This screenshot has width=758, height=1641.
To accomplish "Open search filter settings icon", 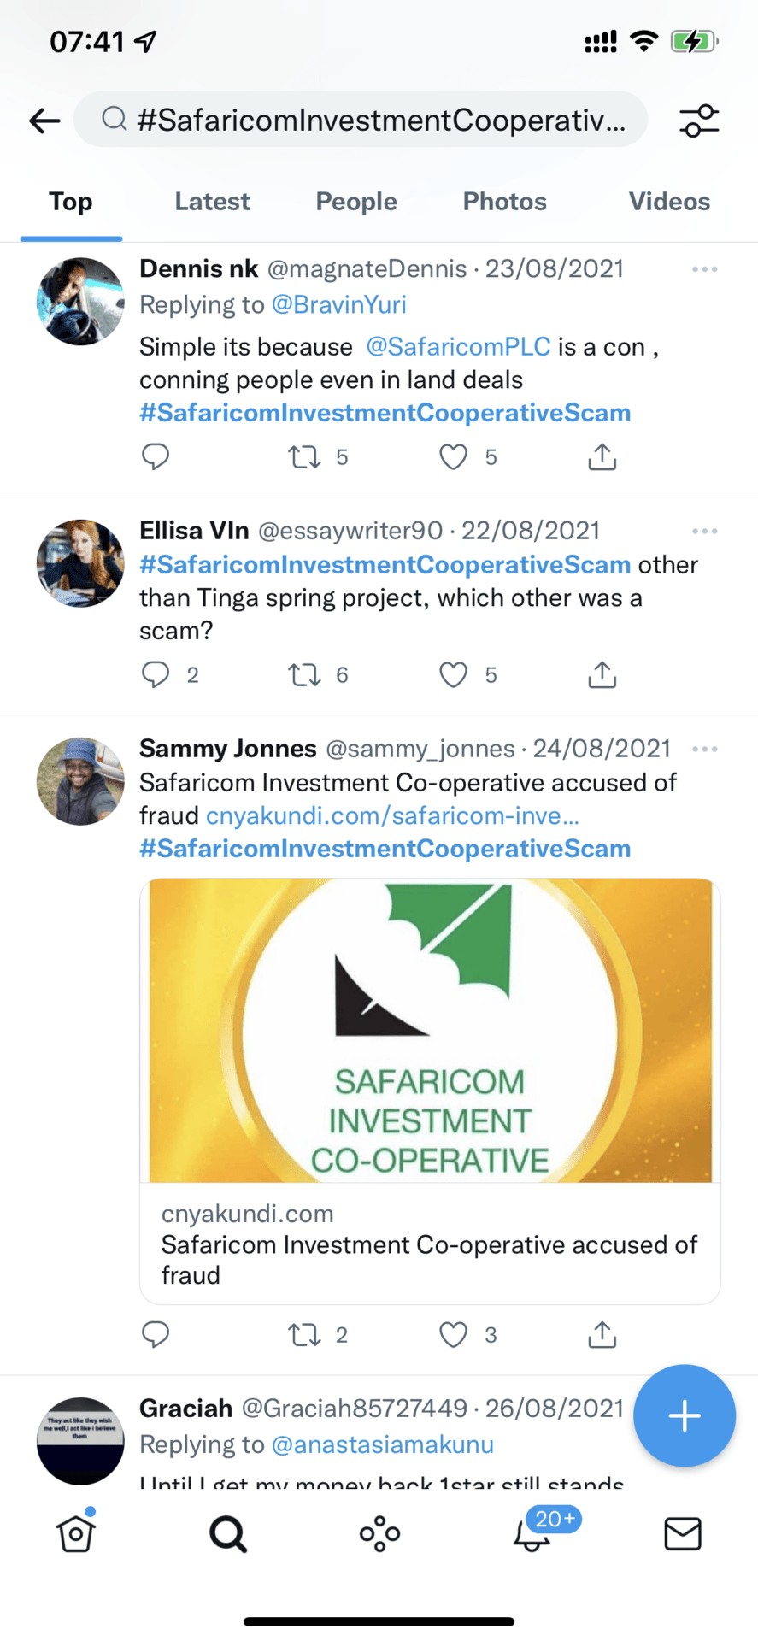I will [x=699, y=121].
